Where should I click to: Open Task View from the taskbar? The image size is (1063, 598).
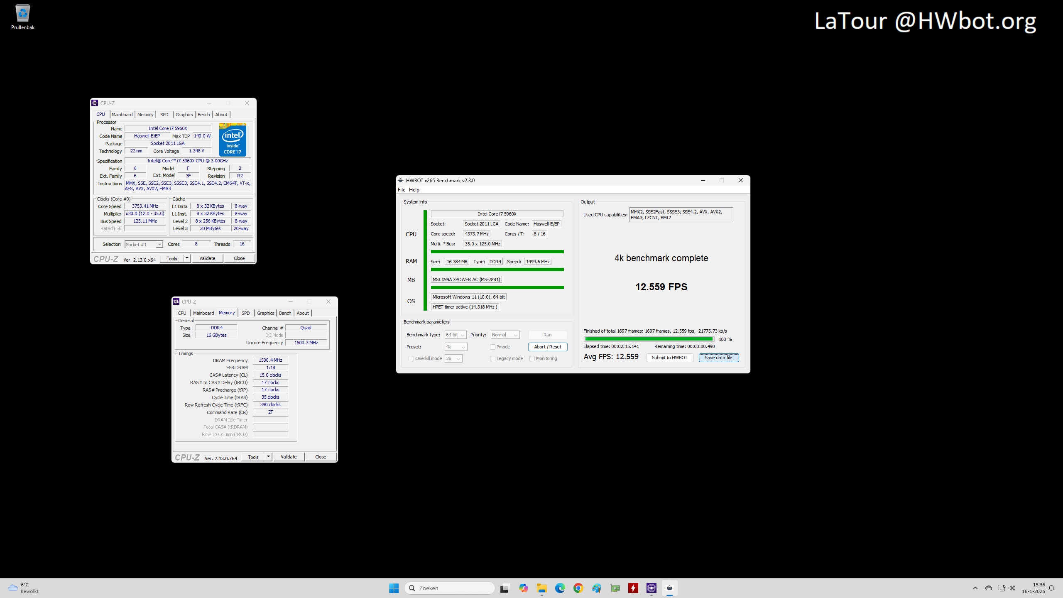[x=505, y=588]
